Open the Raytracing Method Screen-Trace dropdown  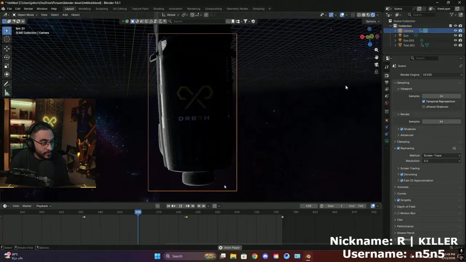tap(442, 155)
